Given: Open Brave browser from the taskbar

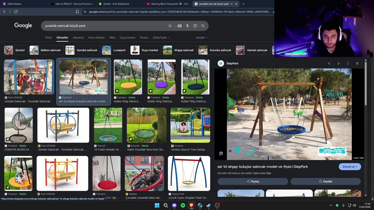Looking at the screenshot, I should click(x=191, y=205).
